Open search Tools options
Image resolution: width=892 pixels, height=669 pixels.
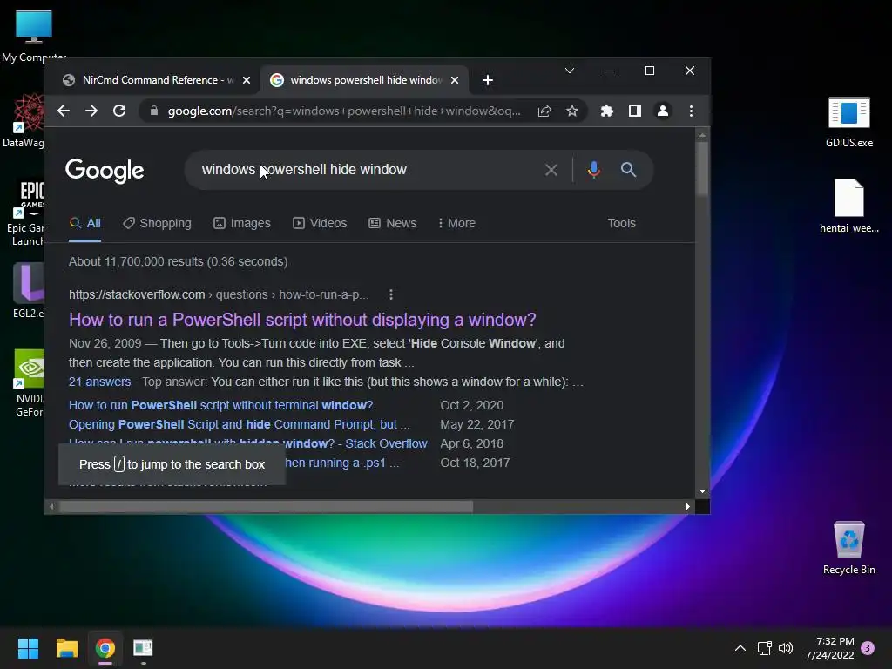pyautogui.click(x=621, y=223)
